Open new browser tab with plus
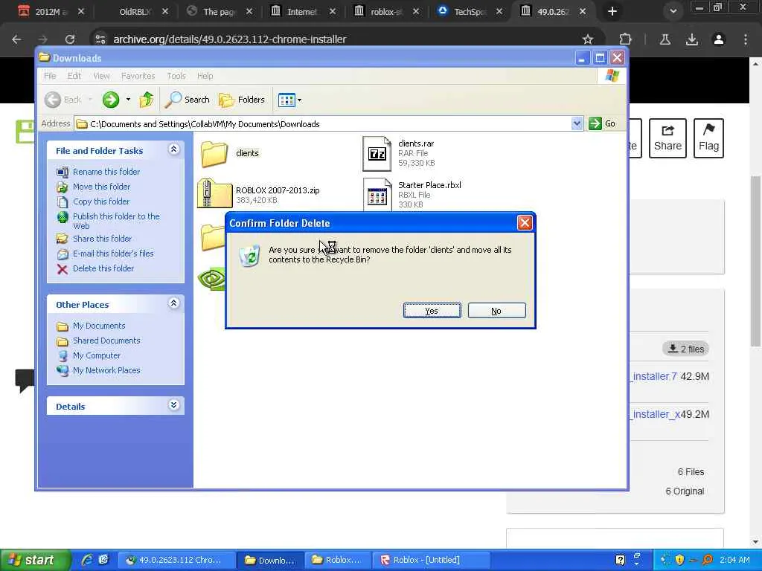 click(x=612, y=11)
